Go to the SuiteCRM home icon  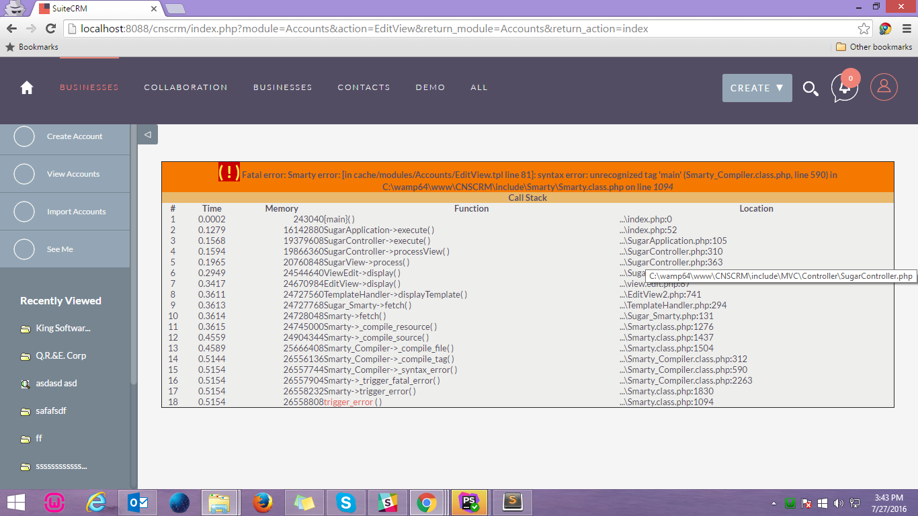27,88
